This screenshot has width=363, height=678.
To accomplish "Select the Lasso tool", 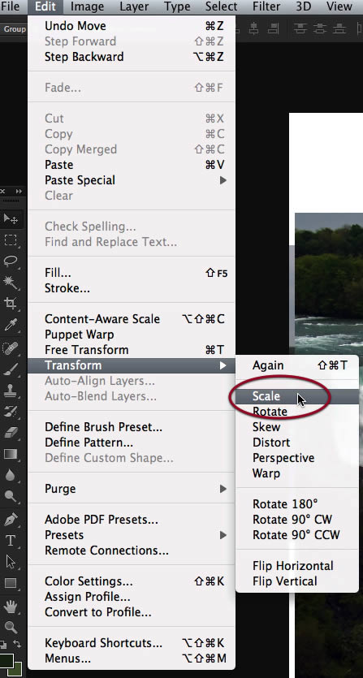I will [x=11, y=261].
